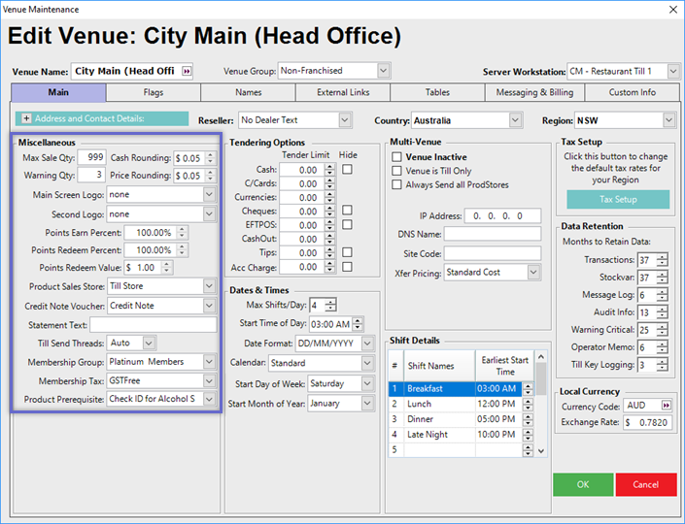
Task: Open the Start Month of Year dropdown
Action: (367, 403)
